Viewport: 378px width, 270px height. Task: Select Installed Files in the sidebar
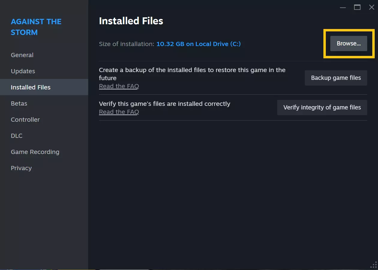pyautogui.click(x=31, y=87)
